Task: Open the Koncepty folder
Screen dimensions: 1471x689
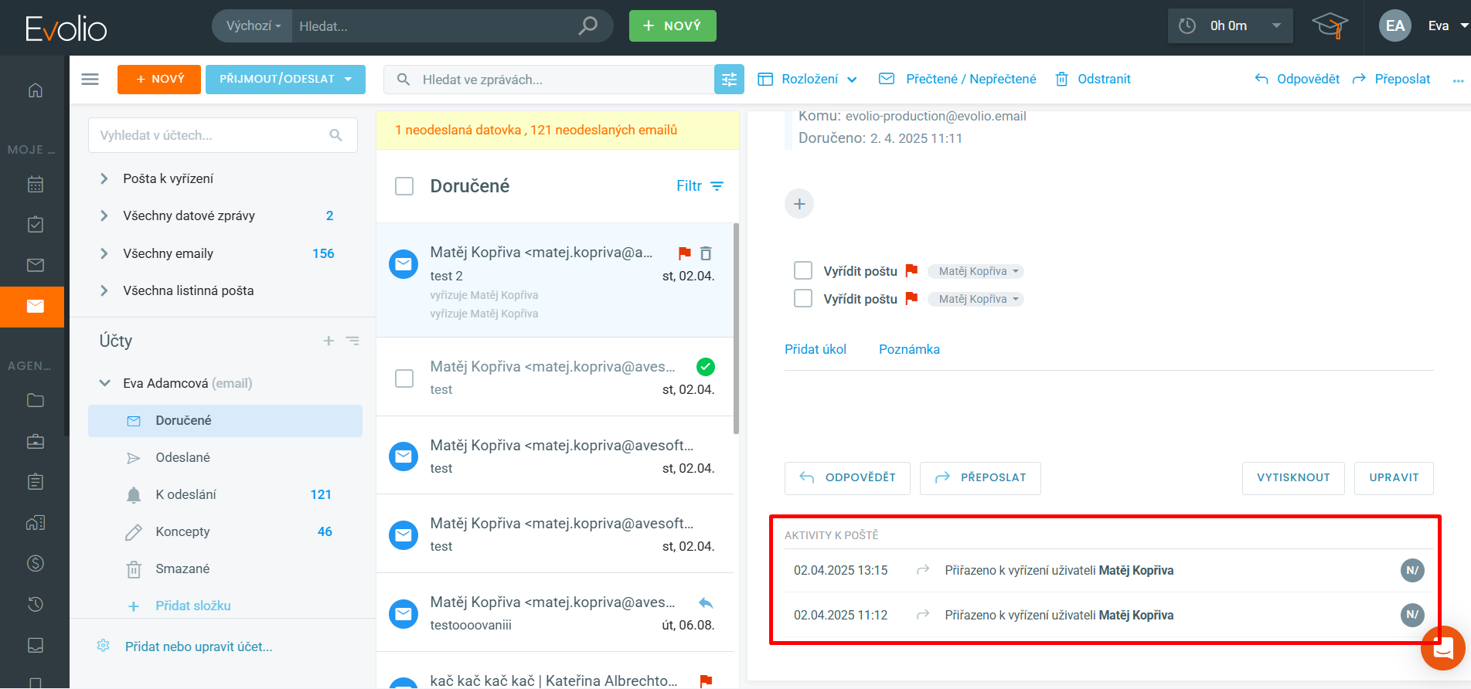Action: [x=182, y=531]
